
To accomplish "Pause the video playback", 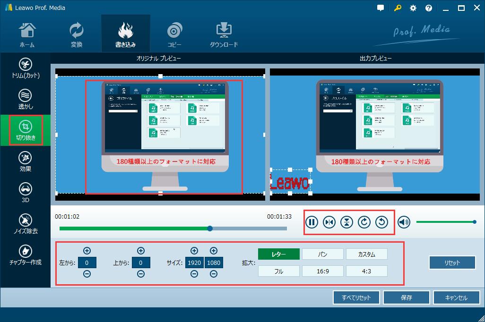I will click(312, 222).
